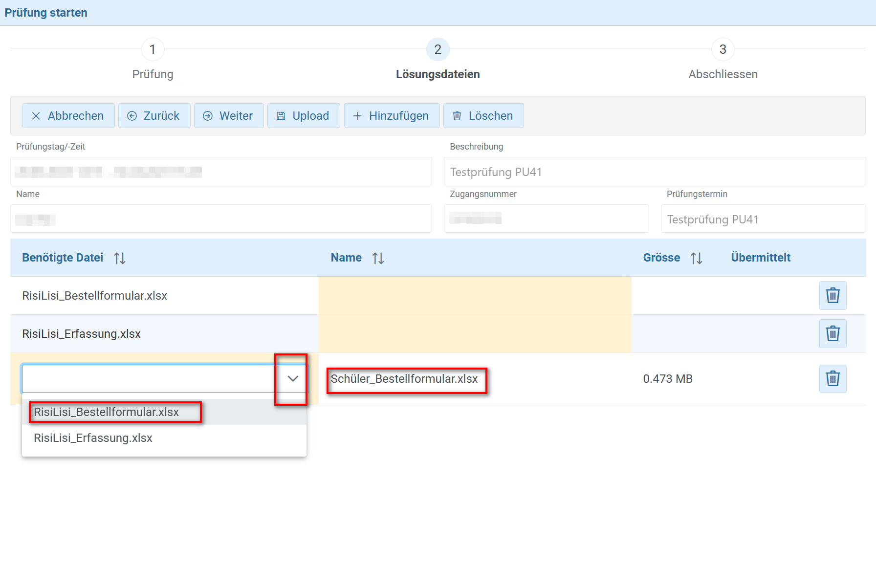The height and width of the screenshot is (569, 876).
Task: Click the Prüfung starten title
Action: click(x=46, y=13)
